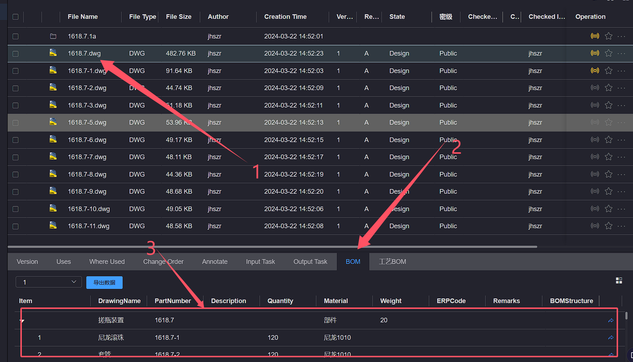The image size is (633, 362).
Task: Star the 1618.7-11.dwg file
Action: 609,226
